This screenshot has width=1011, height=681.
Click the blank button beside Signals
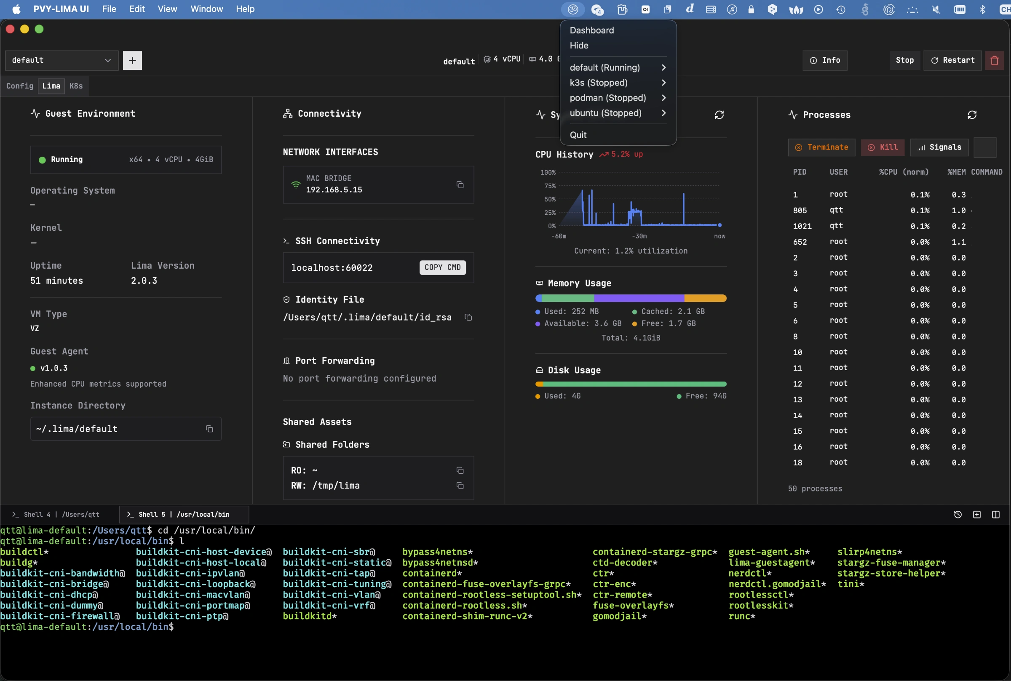[984, 148]
